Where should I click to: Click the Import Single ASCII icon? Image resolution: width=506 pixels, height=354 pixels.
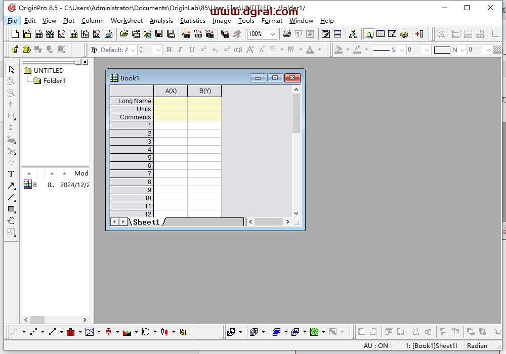[x=198, y=34]
